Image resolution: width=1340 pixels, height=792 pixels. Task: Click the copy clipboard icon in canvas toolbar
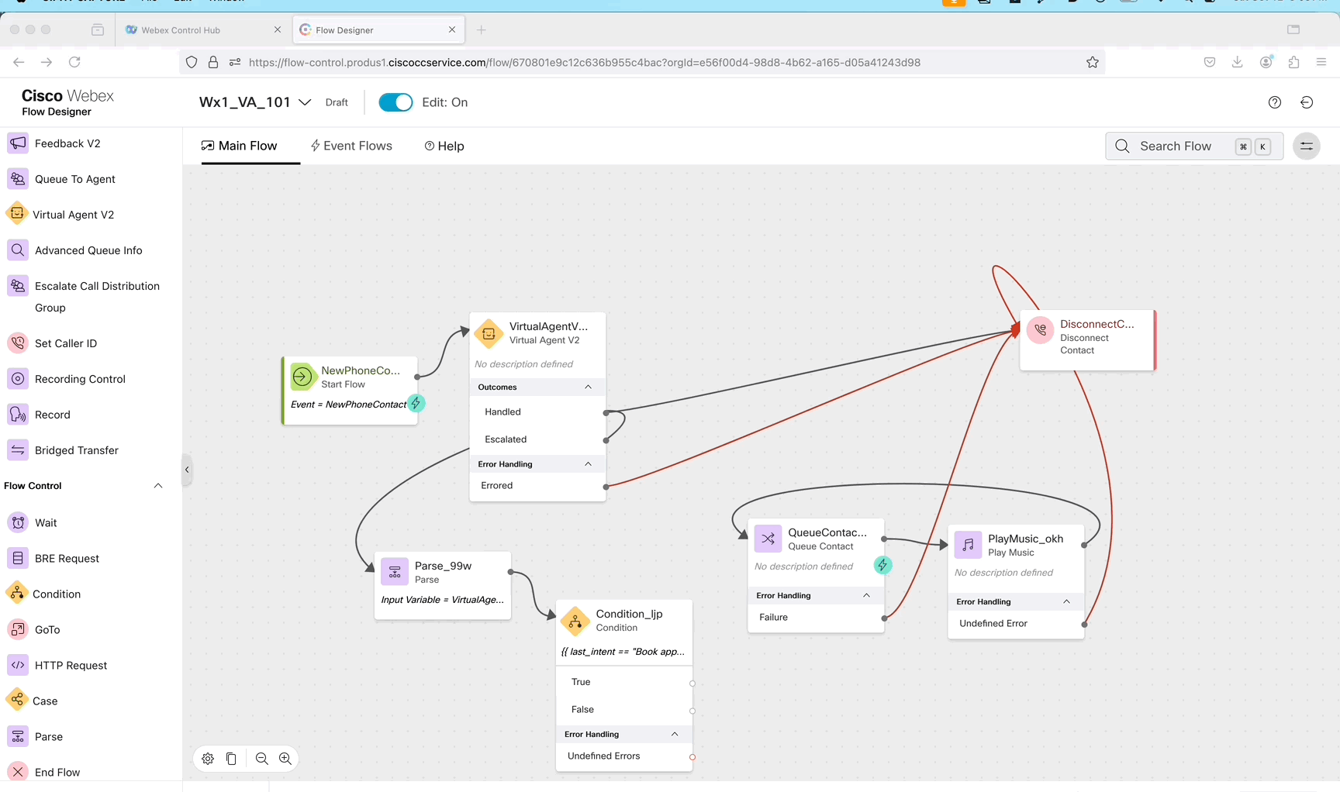coord(231,759)
